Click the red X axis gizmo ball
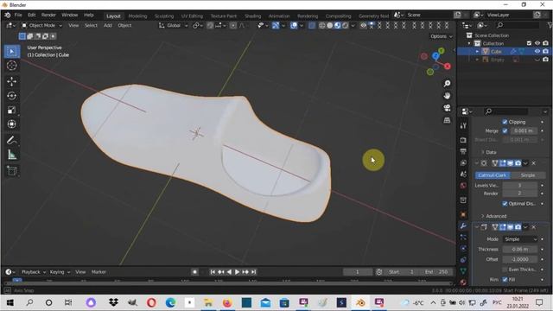Viewport: 553px width, 311px height. (x=448, y=67)
